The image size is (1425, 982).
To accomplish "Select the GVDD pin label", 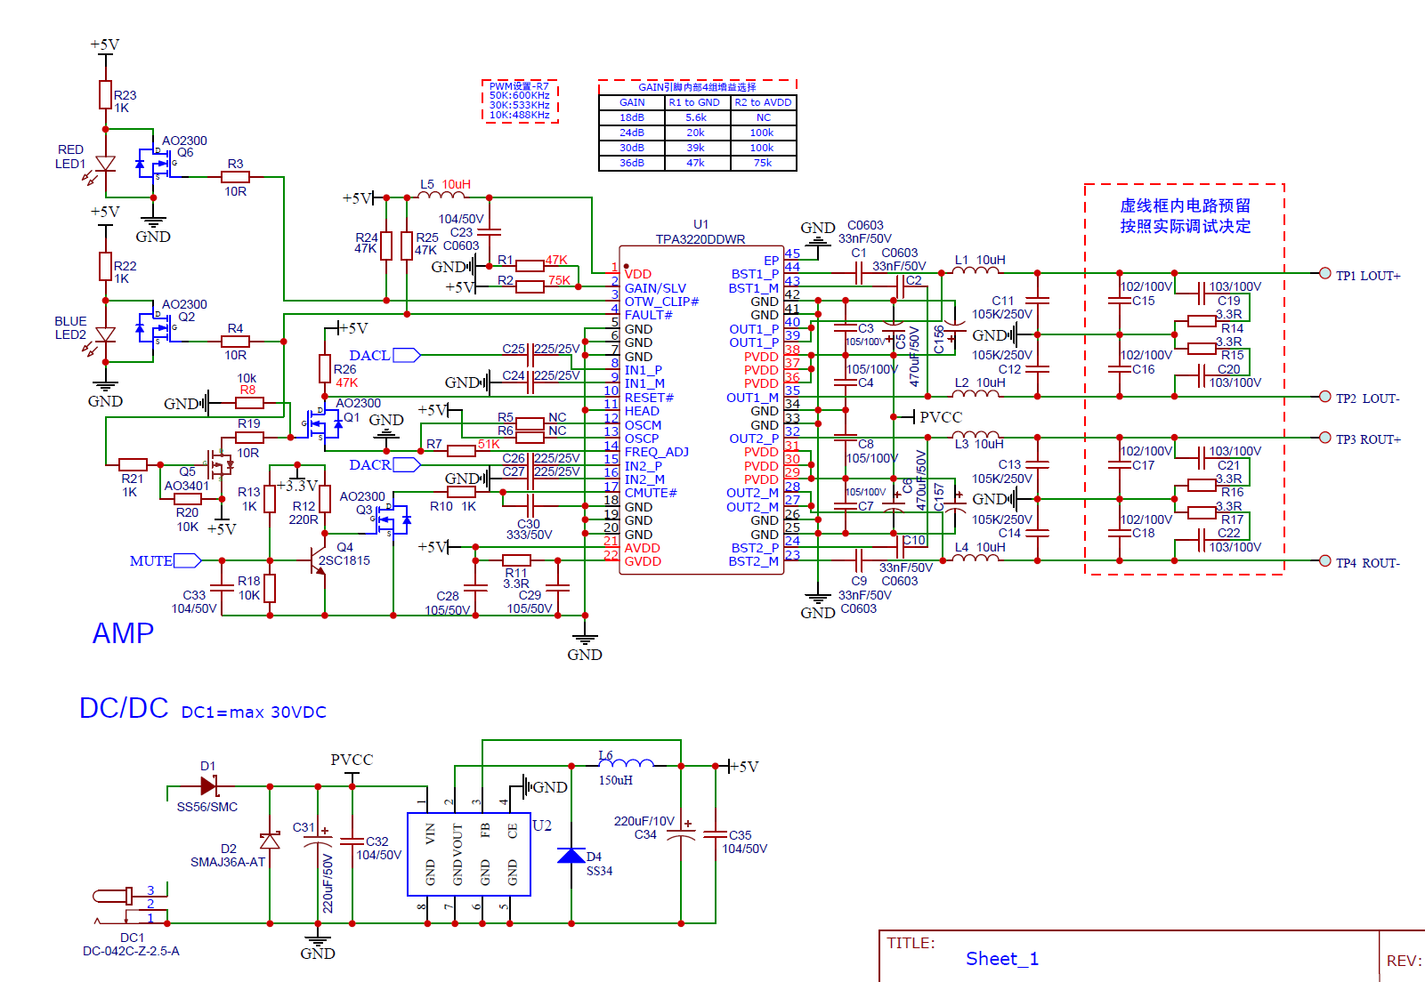I will (644, 561).
